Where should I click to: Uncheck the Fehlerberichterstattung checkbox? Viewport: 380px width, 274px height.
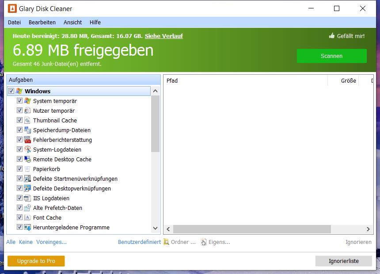pyautogui.click(x=19, y=139)
